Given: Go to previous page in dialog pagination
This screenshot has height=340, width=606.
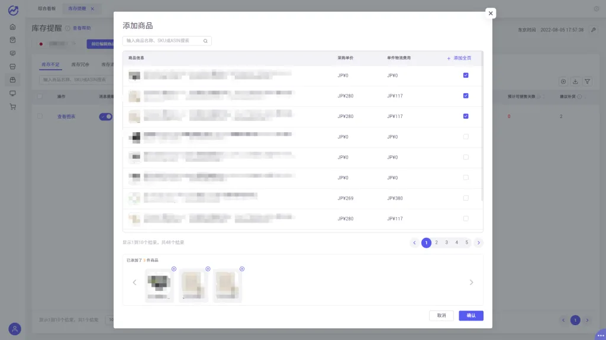Looking at the screenshot, I should [x=414, y=243].
